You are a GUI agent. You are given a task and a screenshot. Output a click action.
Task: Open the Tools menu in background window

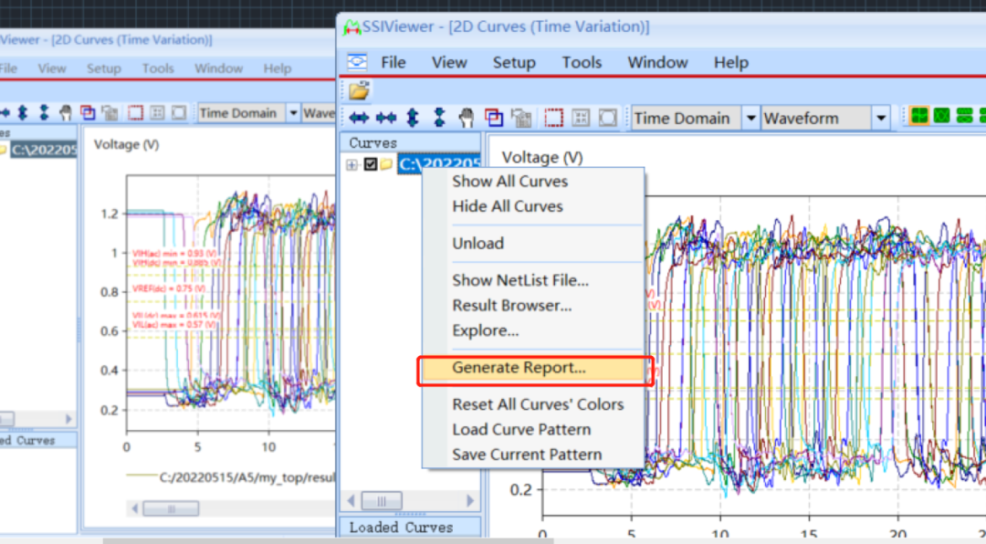[x=158, y=68]
